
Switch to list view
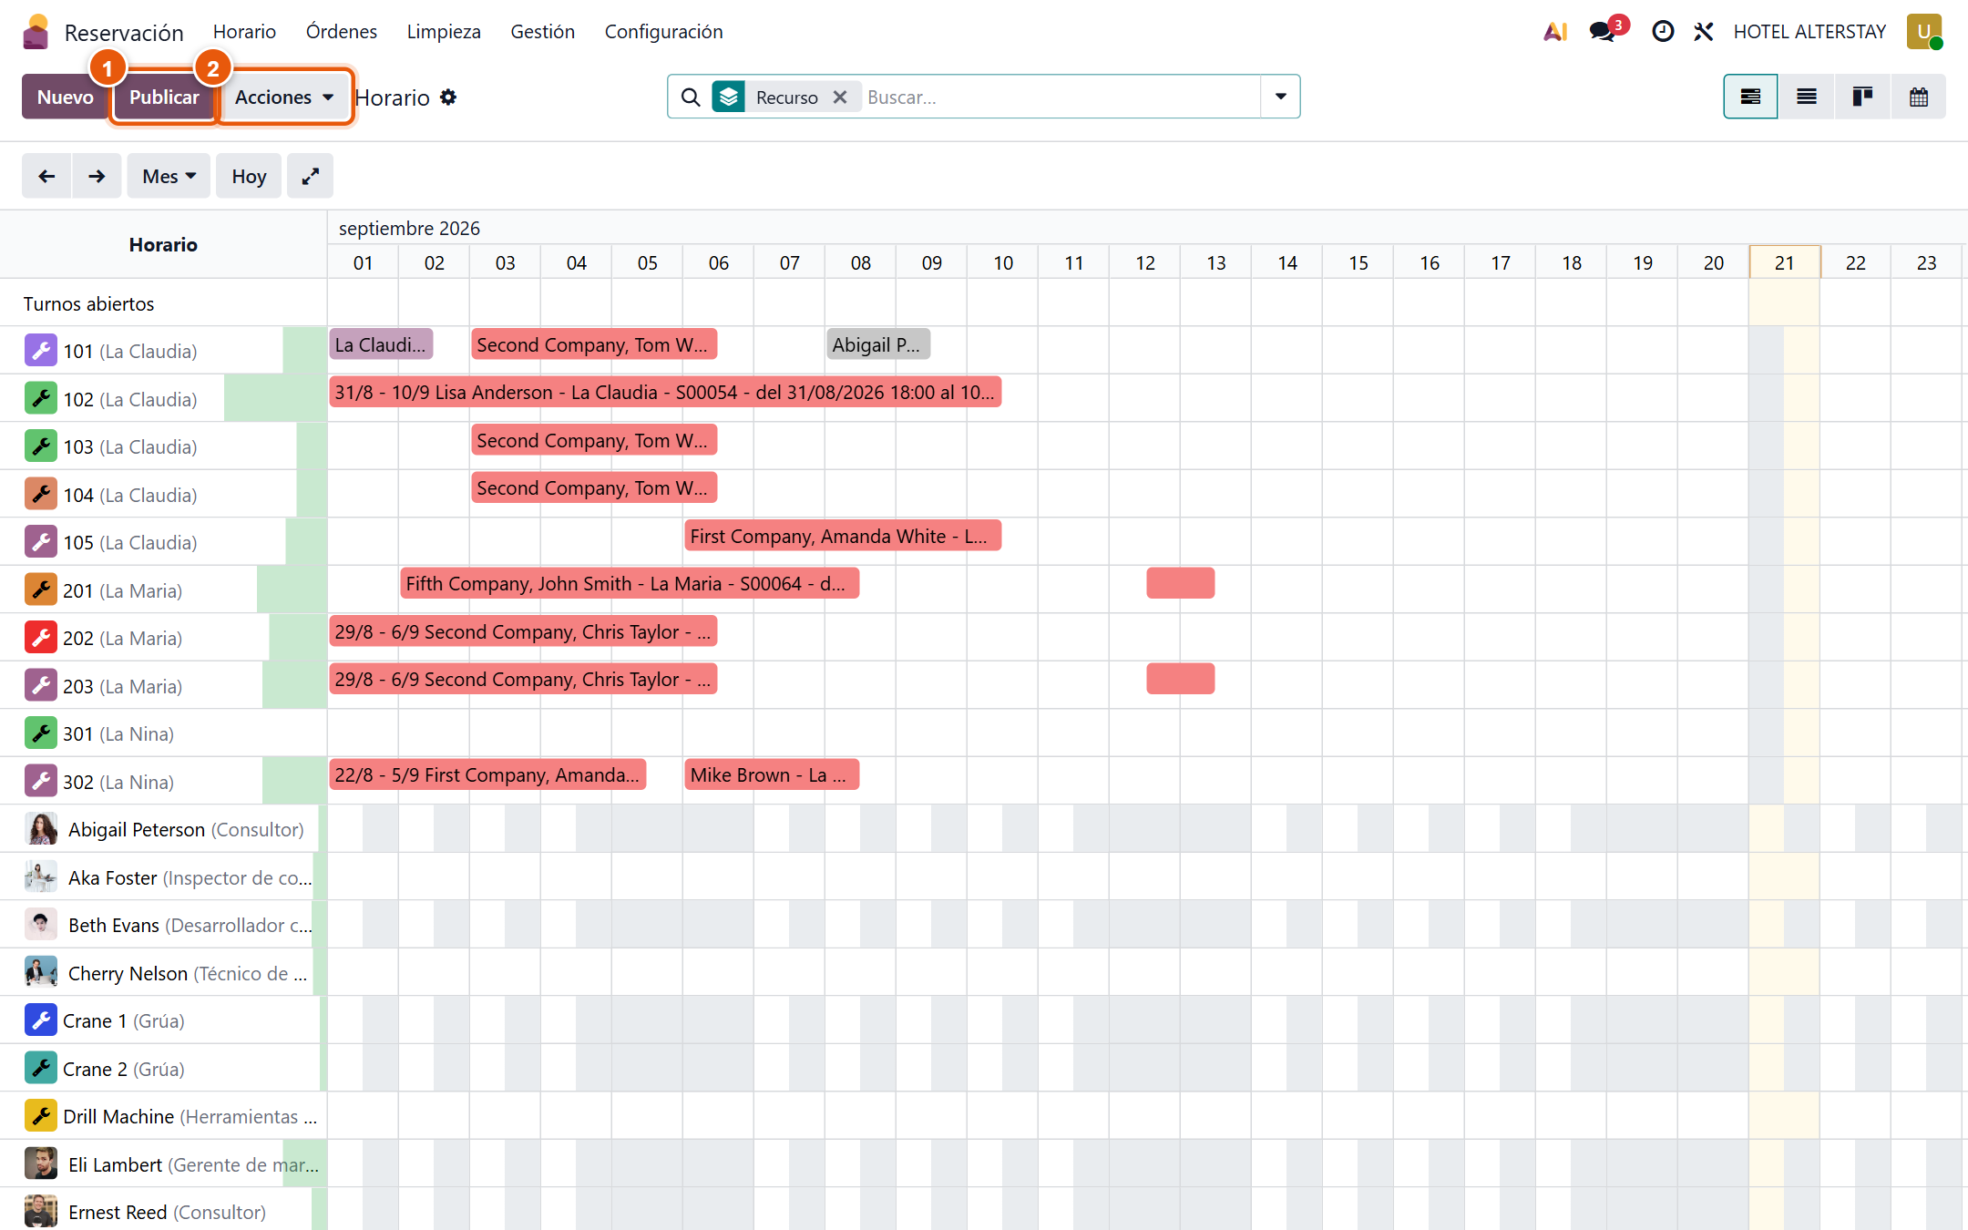(1807, 97)
